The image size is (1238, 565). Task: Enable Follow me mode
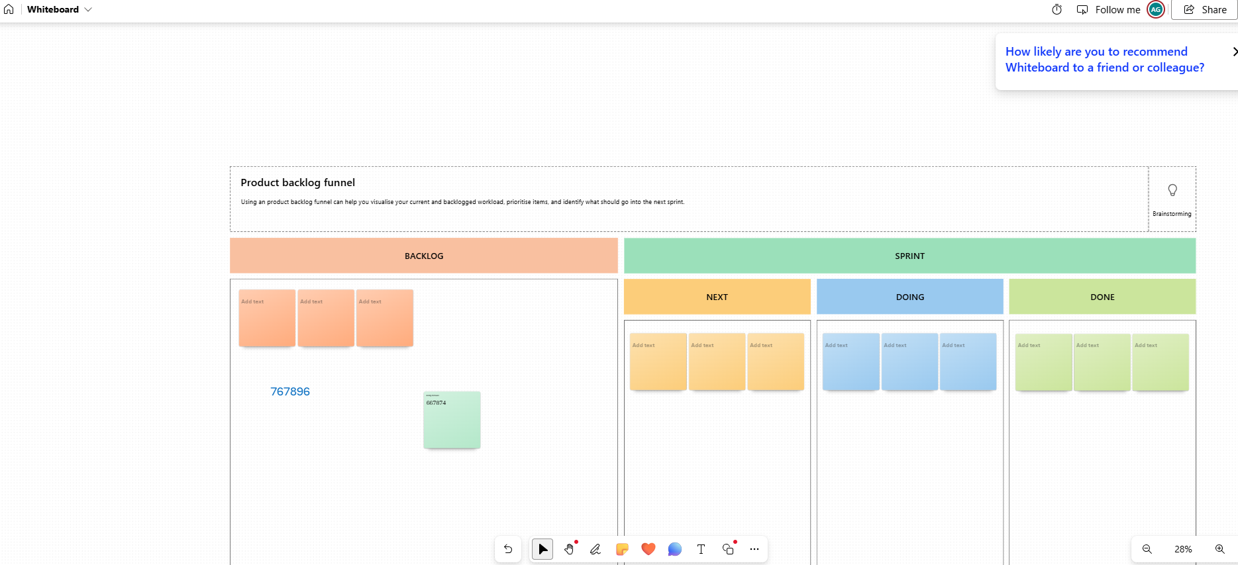click(x=1108, y=9)
